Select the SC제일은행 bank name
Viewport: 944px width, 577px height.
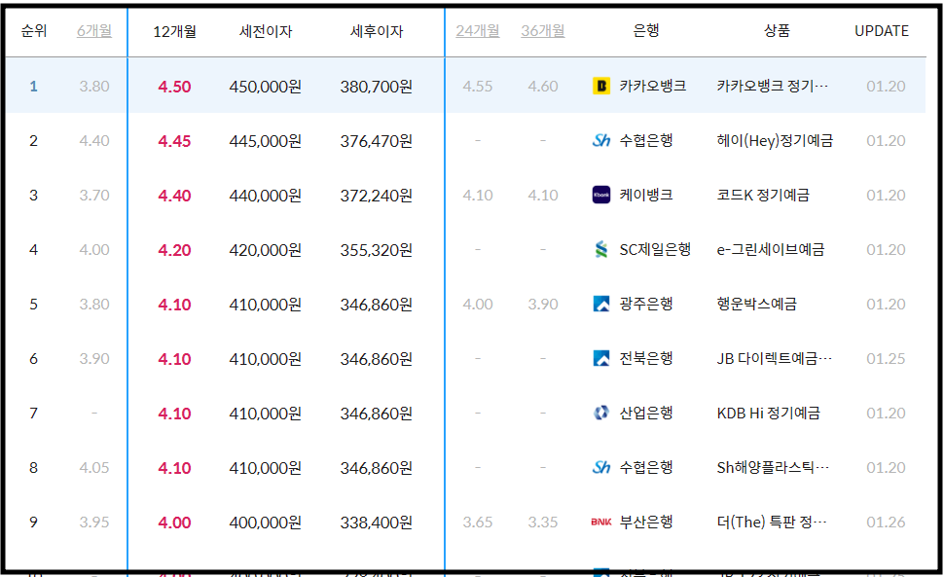[655, 250]
